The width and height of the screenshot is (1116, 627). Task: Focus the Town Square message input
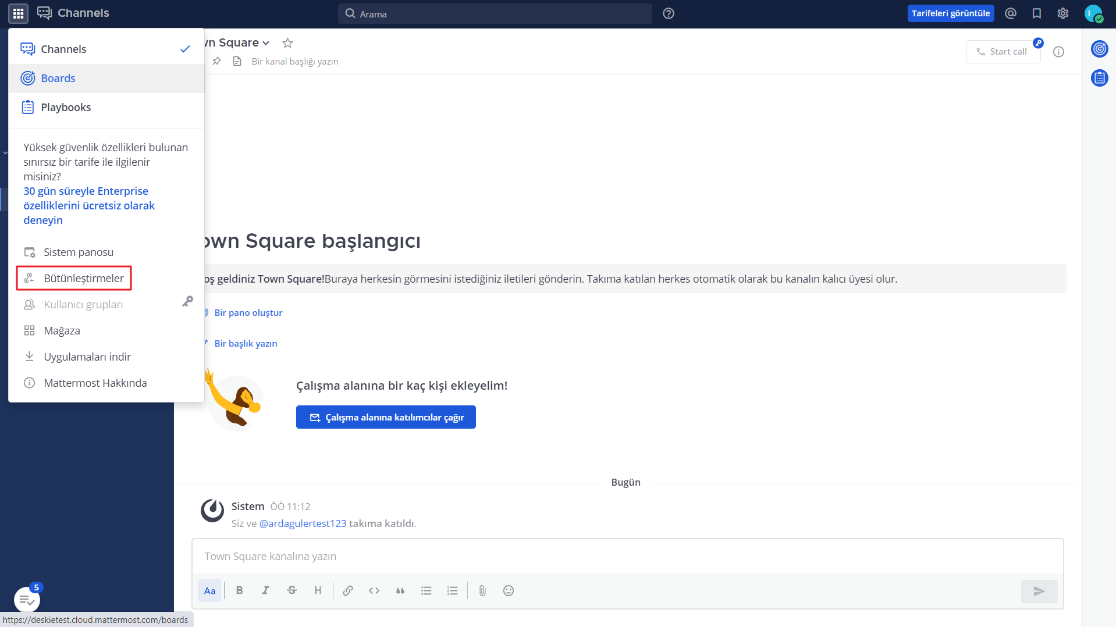pyautogui.click(x=627, y=557)
